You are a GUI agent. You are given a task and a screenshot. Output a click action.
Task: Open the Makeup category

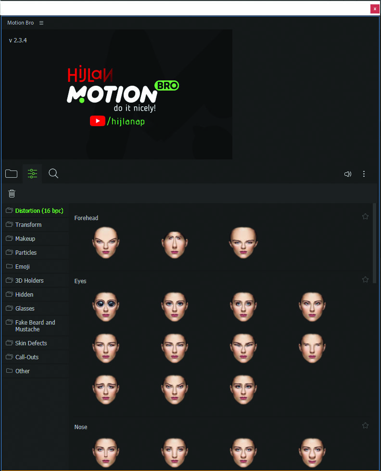click(36, 238)
